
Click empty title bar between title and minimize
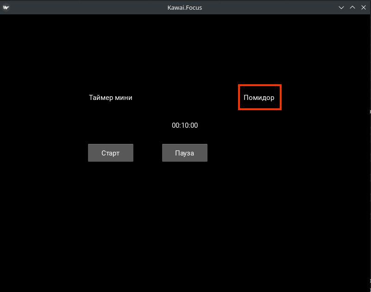click(x=269, y=7)
